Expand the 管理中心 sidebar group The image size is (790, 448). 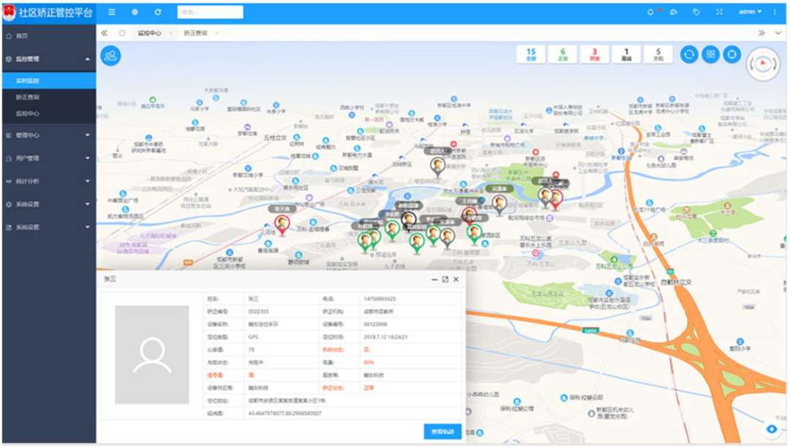[49, 135]
